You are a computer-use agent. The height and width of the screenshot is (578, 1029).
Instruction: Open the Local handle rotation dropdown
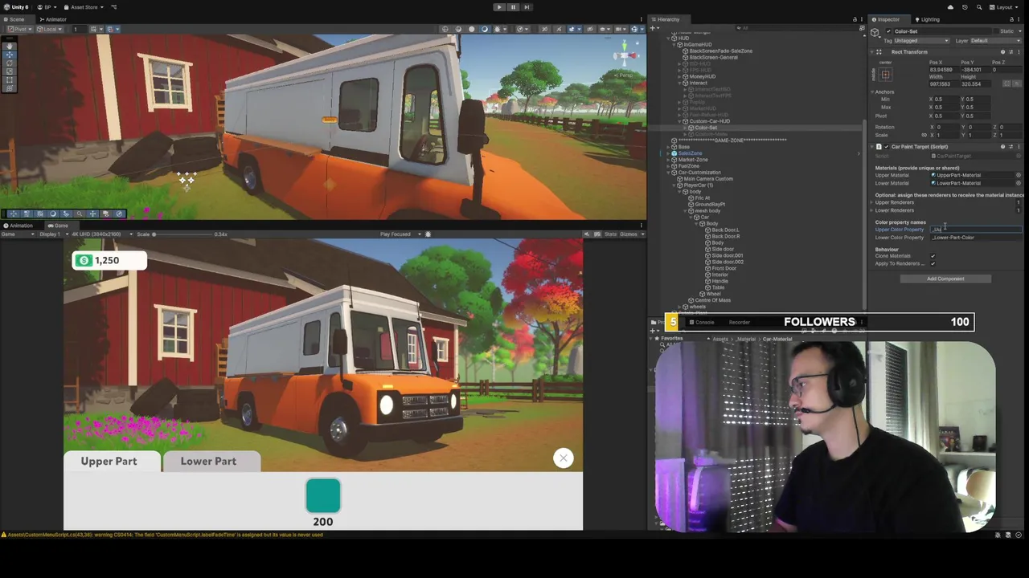coord(50,30)
